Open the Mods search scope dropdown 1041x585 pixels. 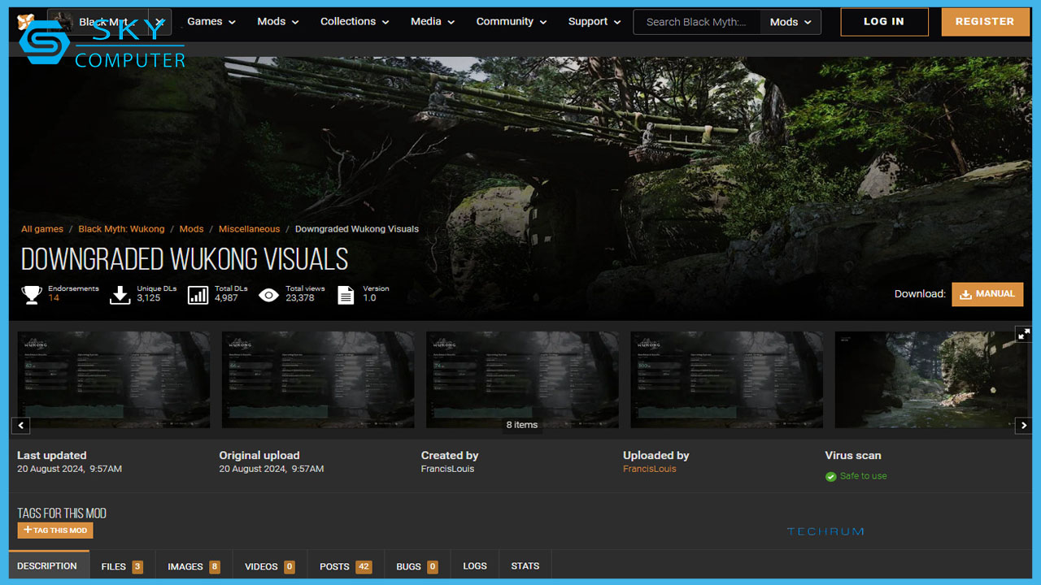pyautogui.click(x=791, y=22)
